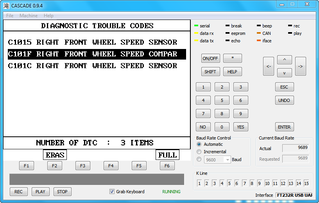The image size is (319, 203).
Task: Click the NO keypad button
Action: click(203, 127)
